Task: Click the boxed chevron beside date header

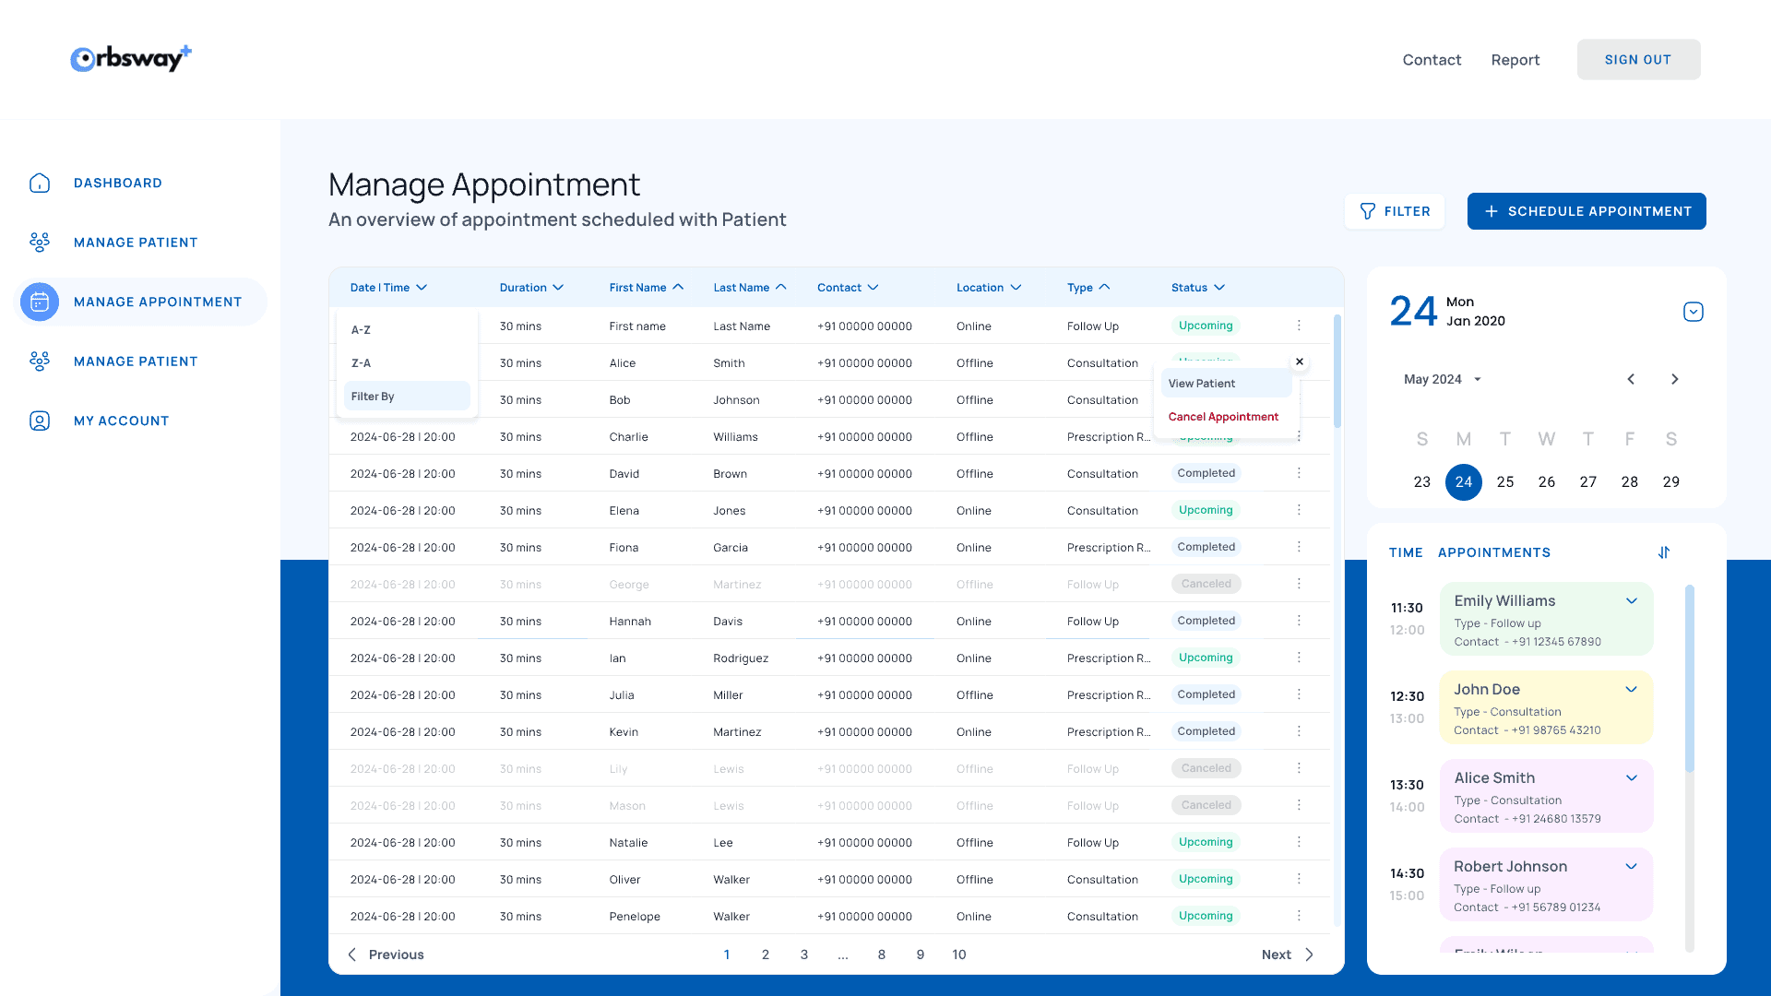Action: pyautogui.click(x=1694, y=312)
